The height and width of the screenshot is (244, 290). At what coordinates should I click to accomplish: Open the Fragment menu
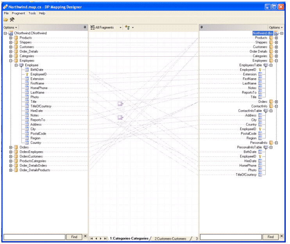point(18,13)
